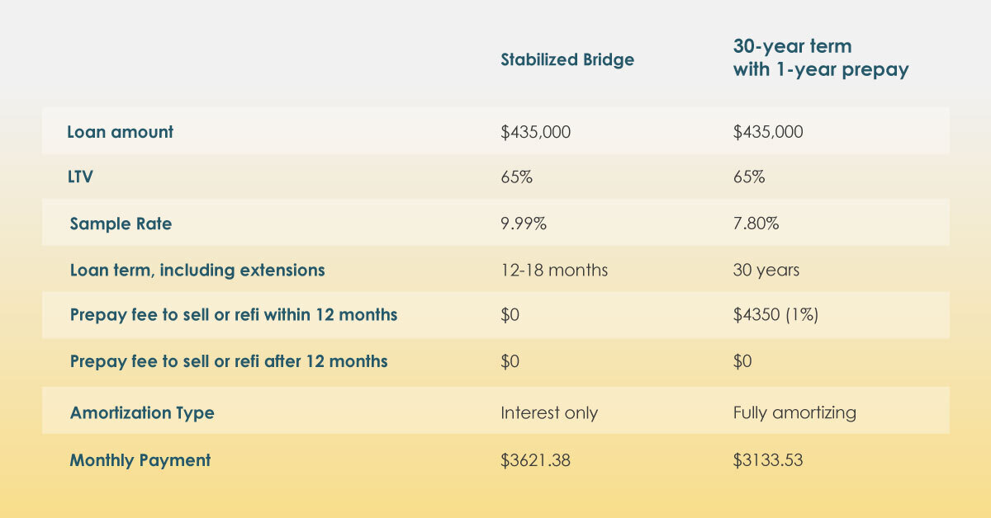Screen dimensions: 991x518
Task: Select Loan term, including extensions label
Action: (x=197, y=270)
